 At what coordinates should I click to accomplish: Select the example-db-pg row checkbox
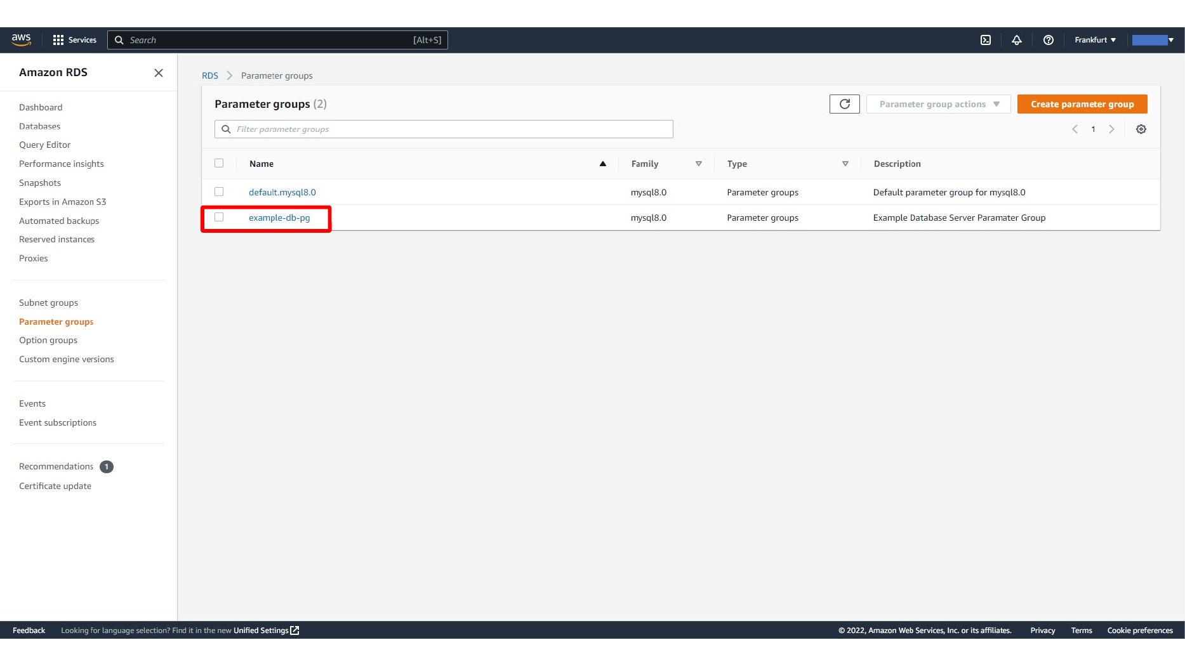click(219, 217)
